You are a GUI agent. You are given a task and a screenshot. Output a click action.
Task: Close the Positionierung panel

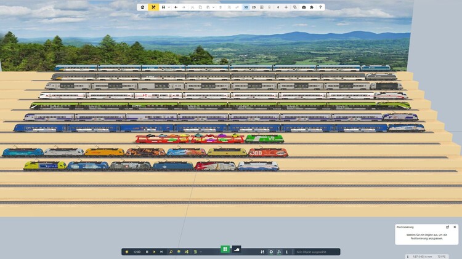pos(455,227)
